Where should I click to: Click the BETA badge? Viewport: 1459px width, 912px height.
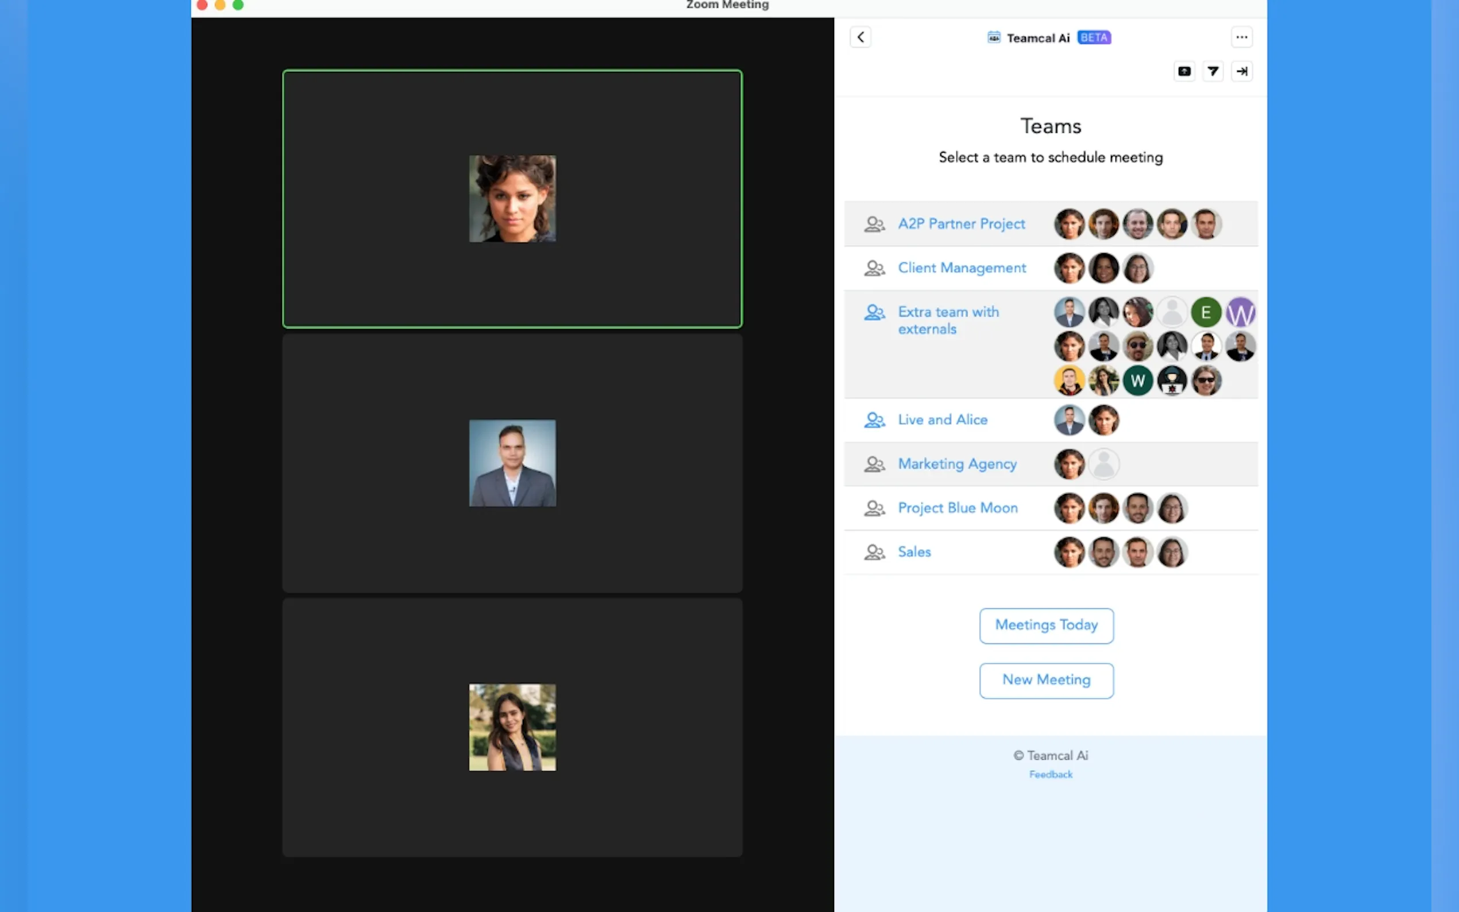(1094, 37)
